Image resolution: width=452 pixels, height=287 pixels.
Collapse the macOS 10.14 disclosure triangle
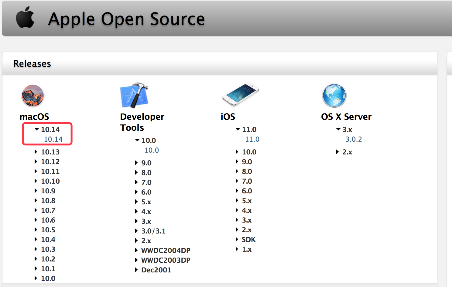[37, 129]
